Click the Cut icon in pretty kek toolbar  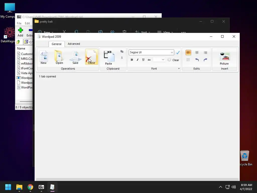[x=64, y=31]
